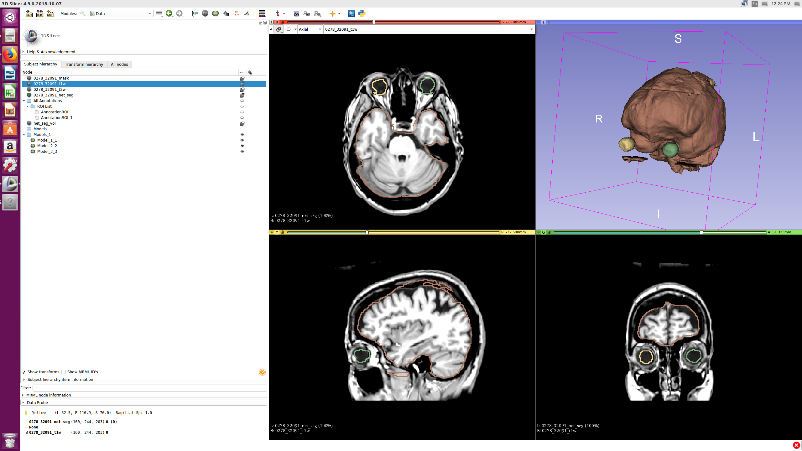The width and height of the screenshot is (802, 451).
Task: Open the Modules Data dropdown
Action: (121, 13)
